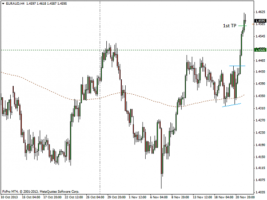Screen dimensions: 267x200
Task: Select the rising blue support trendline
Action: (232, 105)
